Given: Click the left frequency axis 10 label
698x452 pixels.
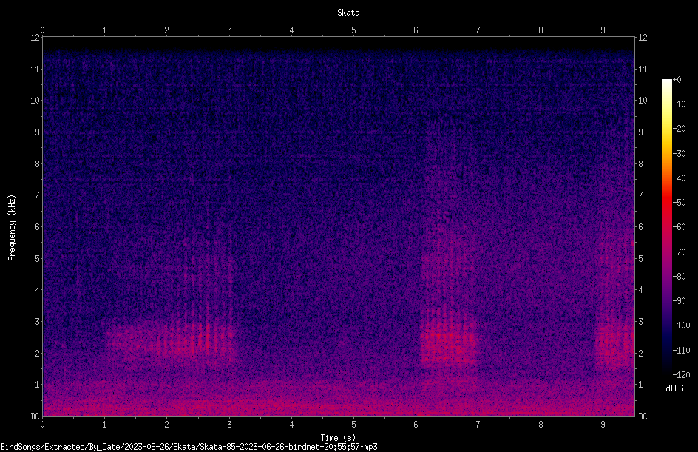Looking at the screenshot, I should click(x=35, y=101).
